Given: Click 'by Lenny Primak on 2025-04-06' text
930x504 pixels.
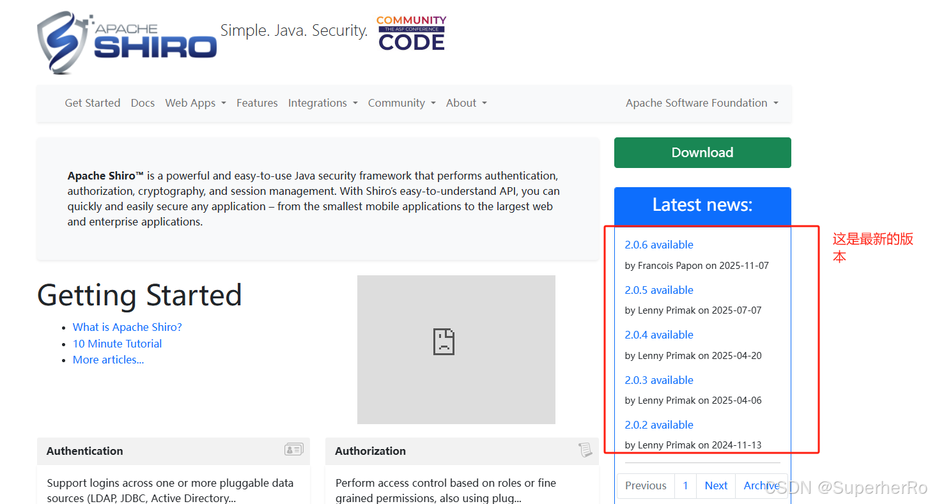Looking at the screenshot, I should click(694, 401).
